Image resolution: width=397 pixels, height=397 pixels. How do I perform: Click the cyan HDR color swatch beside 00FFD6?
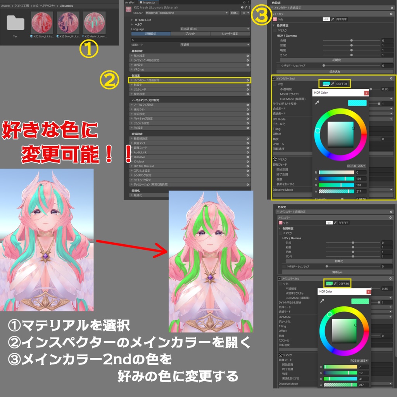[x=326, y=84]
